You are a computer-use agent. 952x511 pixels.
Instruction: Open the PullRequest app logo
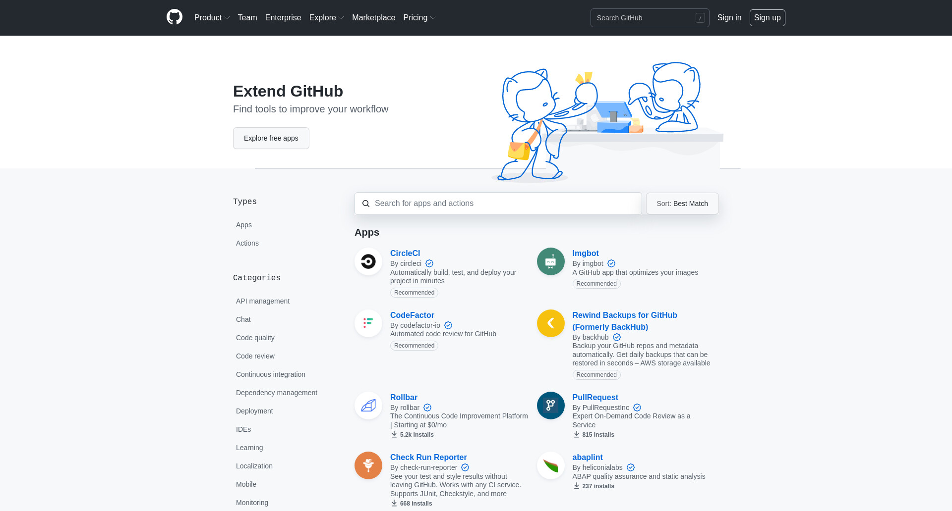pyautogui.click(x=551, y=406)
